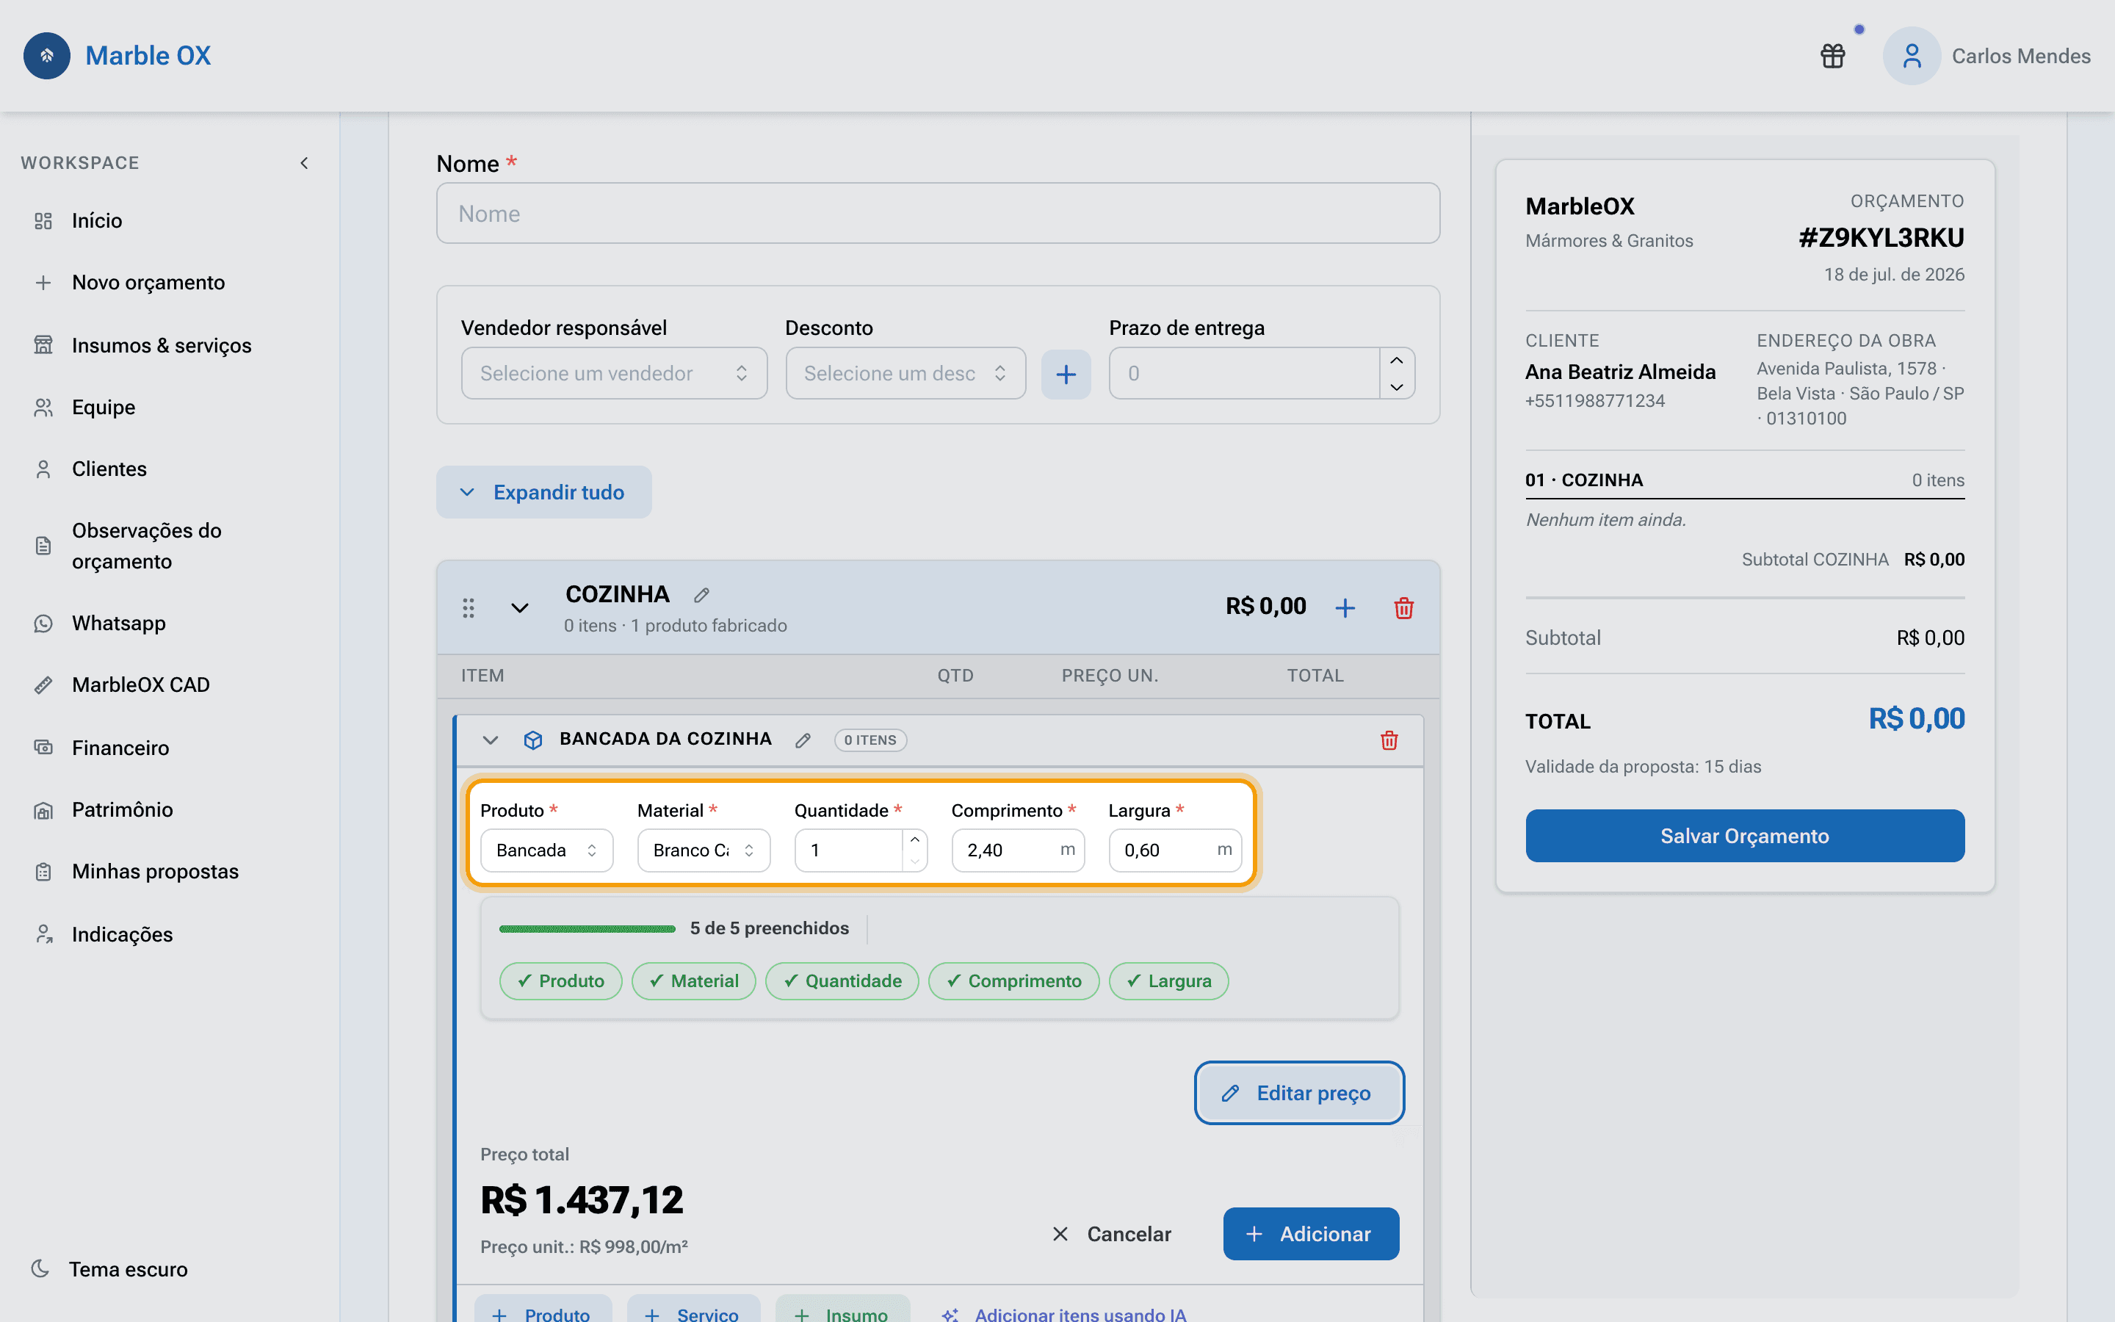Click the Produto filled chip
This screenshot has height=1322, width=2115.
click(x=560, y=981)
